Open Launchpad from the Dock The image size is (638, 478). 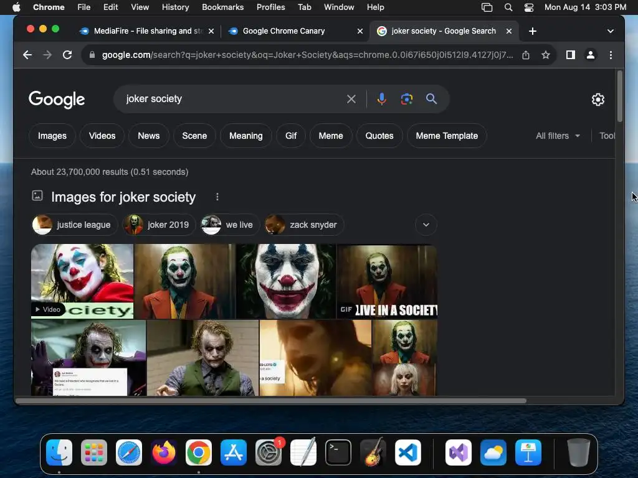point(94,452)
